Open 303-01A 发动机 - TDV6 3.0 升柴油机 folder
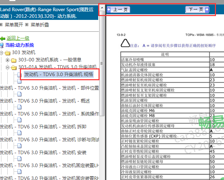The image size is (224, 180). pos(58,67)
